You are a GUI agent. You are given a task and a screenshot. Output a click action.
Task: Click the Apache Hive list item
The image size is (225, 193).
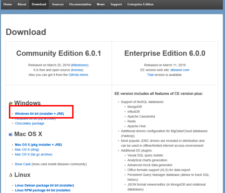pos(137,126)
